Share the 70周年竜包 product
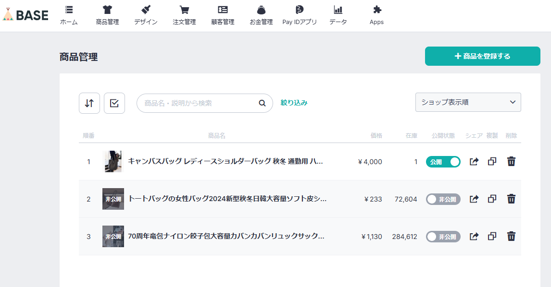551x287 pixels. [474, 237]
